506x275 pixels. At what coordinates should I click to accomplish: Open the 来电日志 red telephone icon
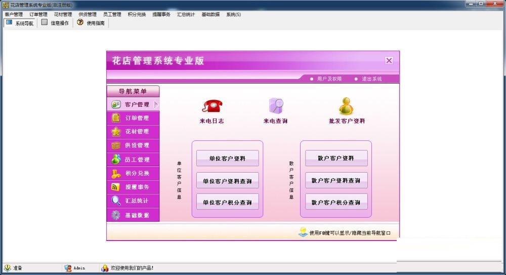[212, 106]
